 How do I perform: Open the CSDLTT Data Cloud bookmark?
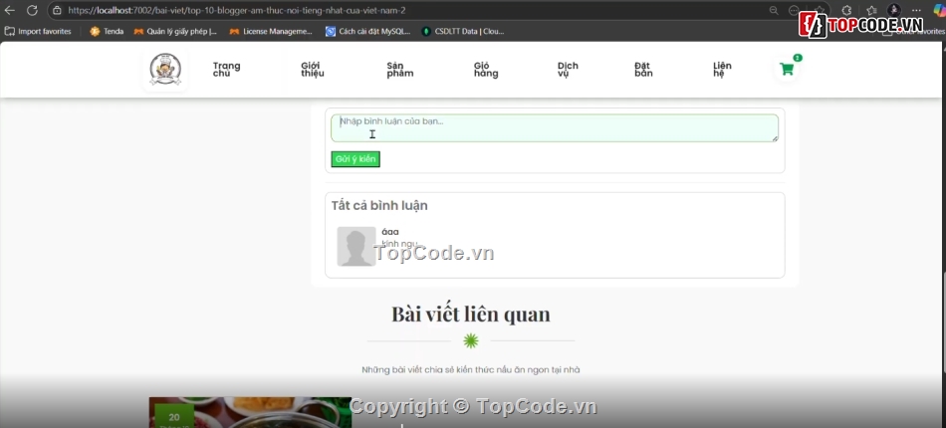tap(463, 31)
